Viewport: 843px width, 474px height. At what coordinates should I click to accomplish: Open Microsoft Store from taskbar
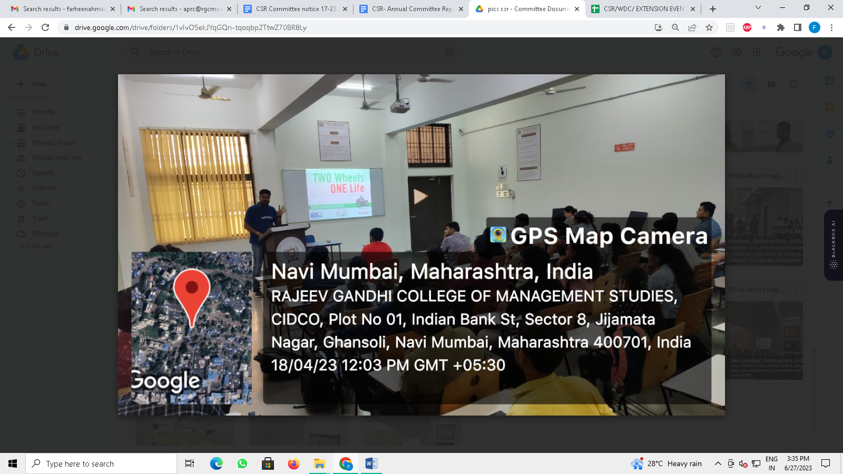click(268, 463)
